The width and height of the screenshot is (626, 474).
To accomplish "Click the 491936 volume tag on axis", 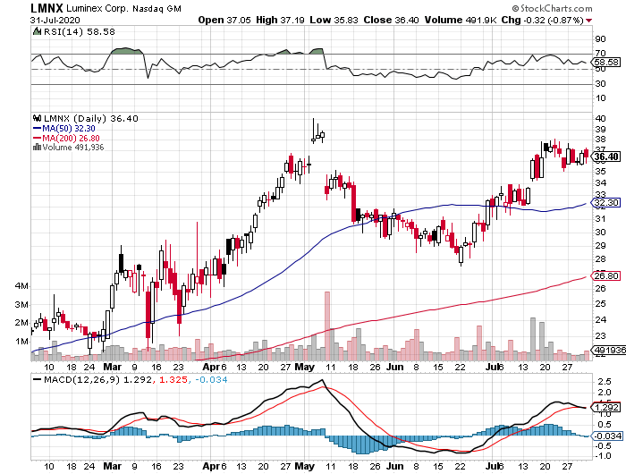I will tap(608, 351).
